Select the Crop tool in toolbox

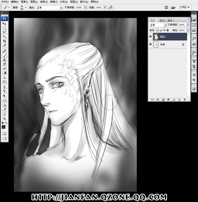(4, 41)
